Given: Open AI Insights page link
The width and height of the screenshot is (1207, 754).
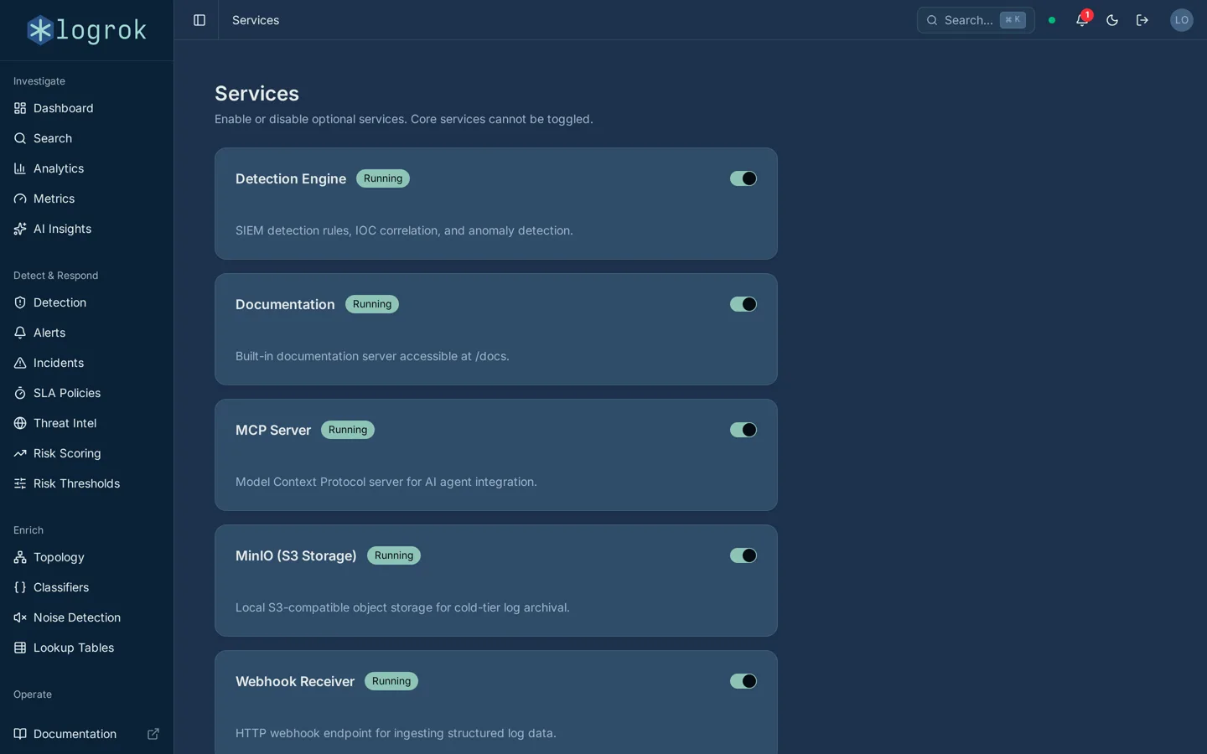Looking at the screenshot, I should click(x=87, y=229).
